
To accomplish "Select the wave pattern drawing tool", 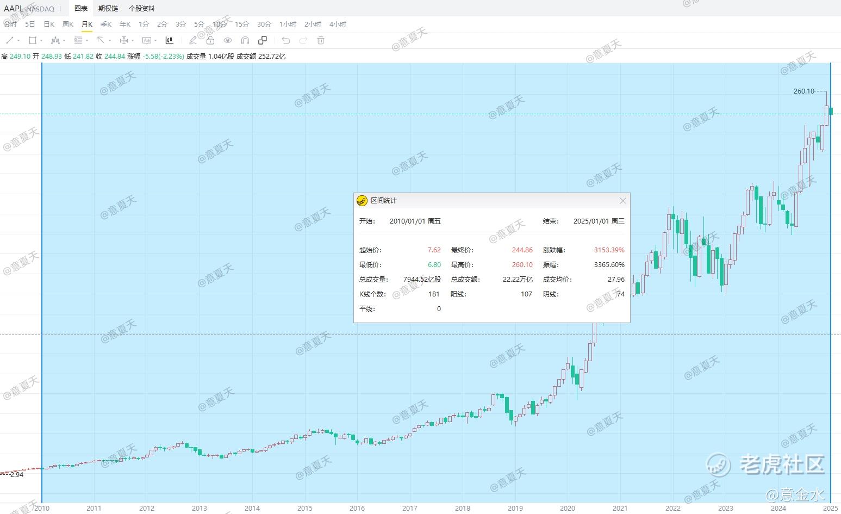I will [x=55, y=40].
